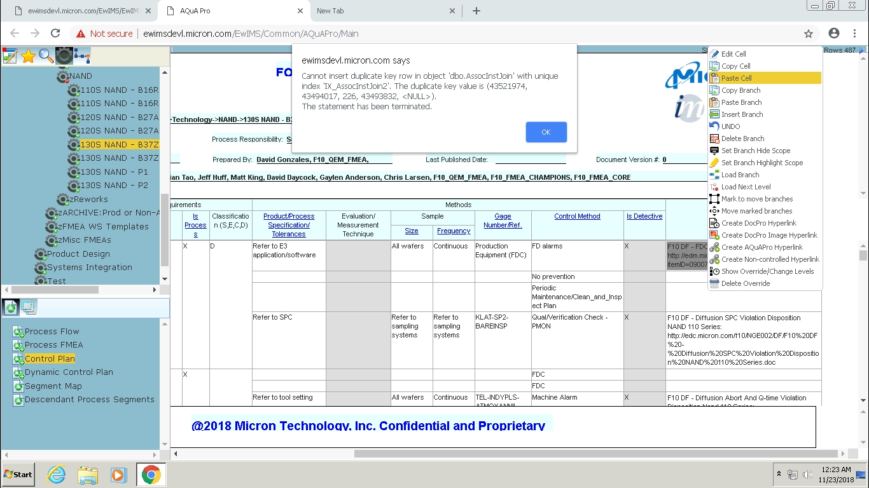Click the blue hierarchy diagram icon
869x488 pixels.
(82, 56)
